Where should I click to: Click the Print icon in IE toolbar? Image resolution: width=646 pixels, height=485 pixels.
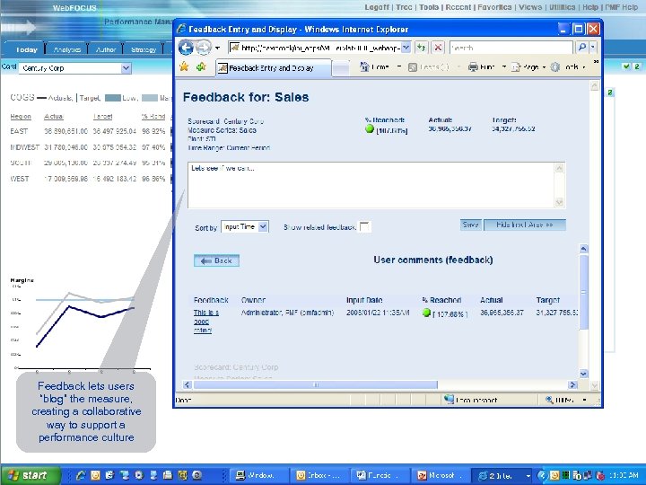pyautogui.click(x=473, y=67)
